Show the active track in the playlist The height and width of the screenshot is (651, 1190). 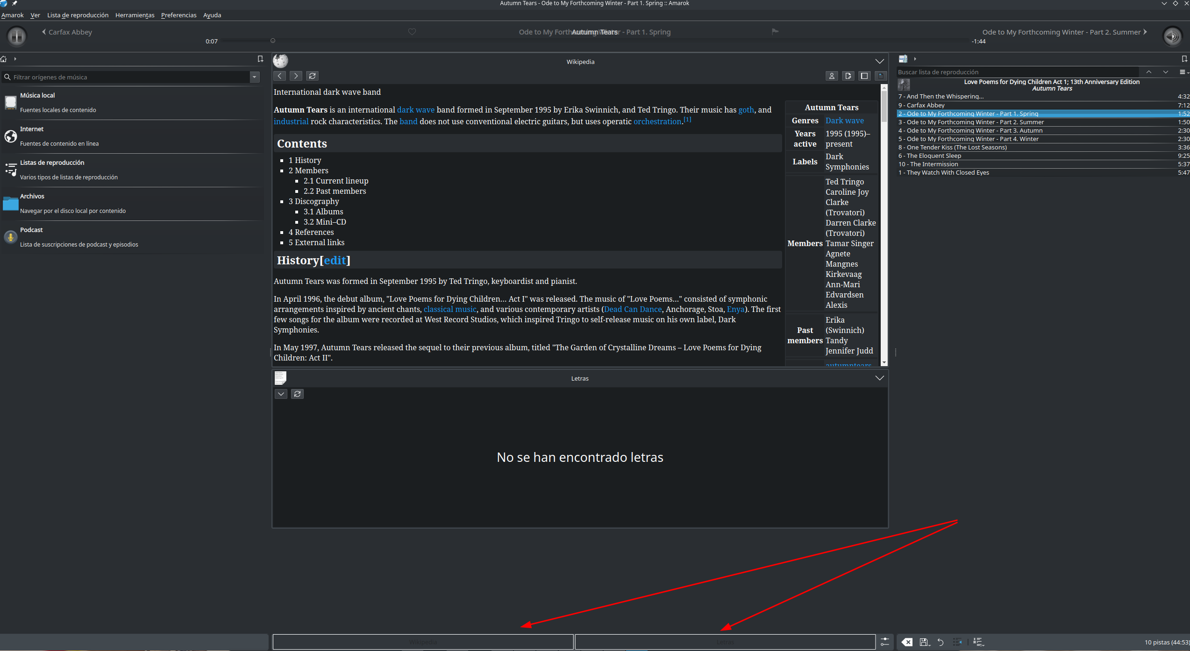click(957, 642)
